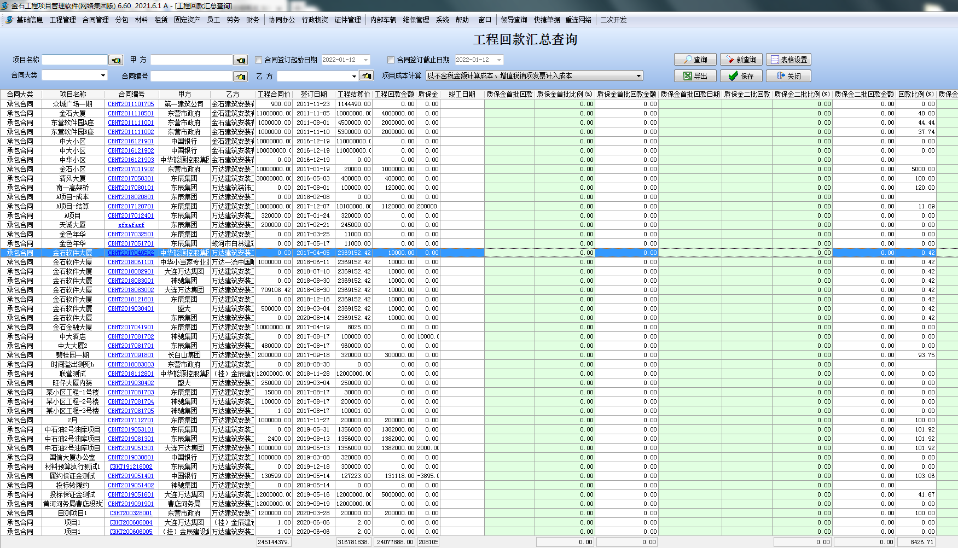Start a 新查询 with the flashlight button
The height and width of the screenshot is (548, 958).
pos(741,60)
